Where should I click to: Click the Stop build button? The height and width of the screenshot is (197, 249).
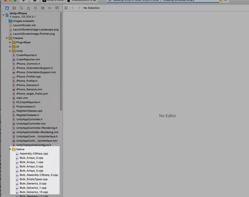(35, 1)
